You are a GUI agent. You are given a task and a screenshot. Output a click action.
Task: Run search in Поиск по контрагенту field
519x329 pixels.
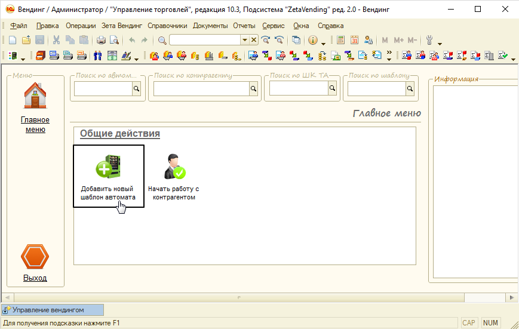tap(253, 89)
